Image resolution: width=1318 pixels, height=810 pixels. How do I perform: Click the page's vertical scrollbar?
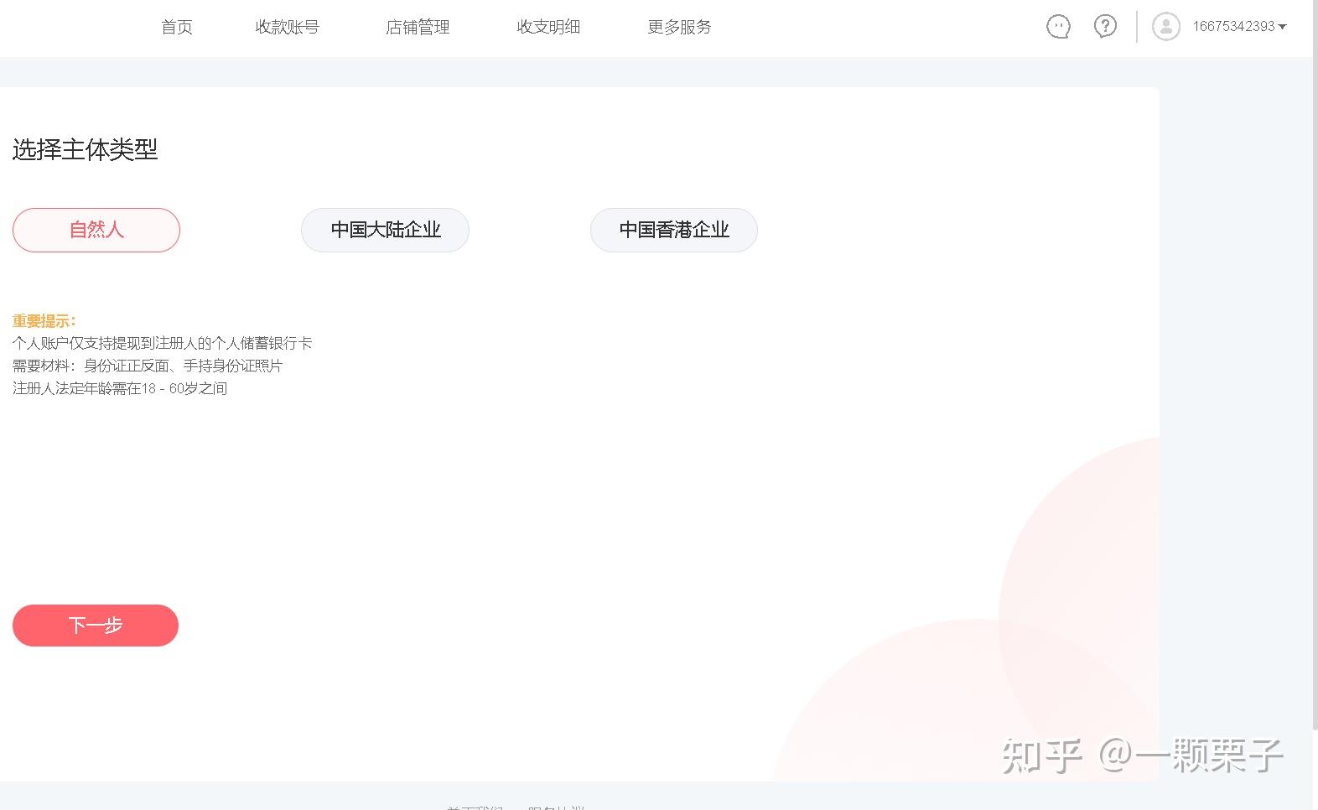click(1315, 364)
